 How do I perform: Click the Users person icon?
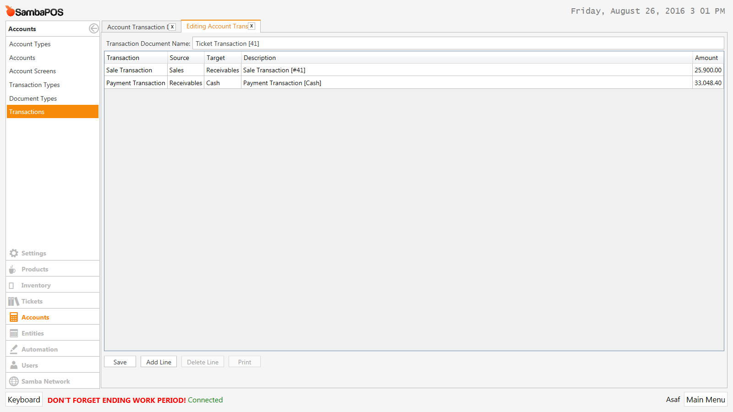(14, 365)
